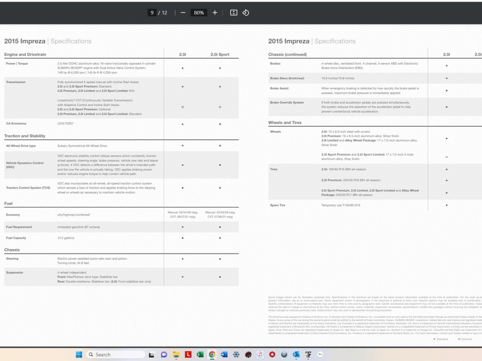This screenshot has height=361, width=482.
Task: Click the fit to page icon
Action: tap(234, 13)
